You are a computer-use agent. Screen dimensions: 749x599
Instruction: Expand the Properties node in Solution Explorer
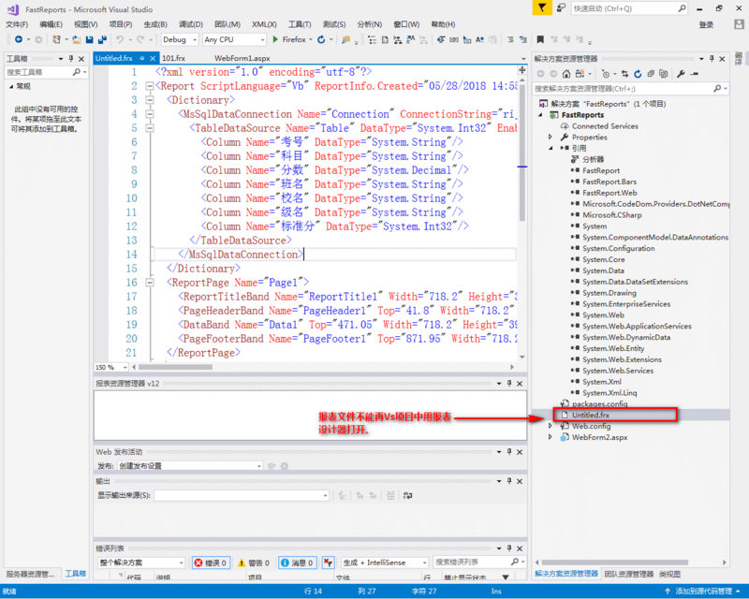pos(551,137)
